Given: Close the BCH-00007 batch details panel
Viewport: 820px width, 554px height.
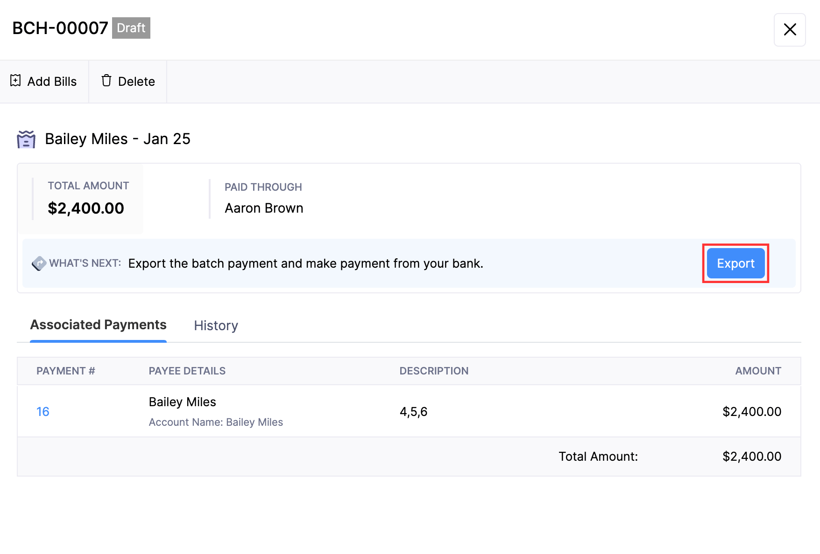Looking at the screenshot, I should tap(790, 30).
